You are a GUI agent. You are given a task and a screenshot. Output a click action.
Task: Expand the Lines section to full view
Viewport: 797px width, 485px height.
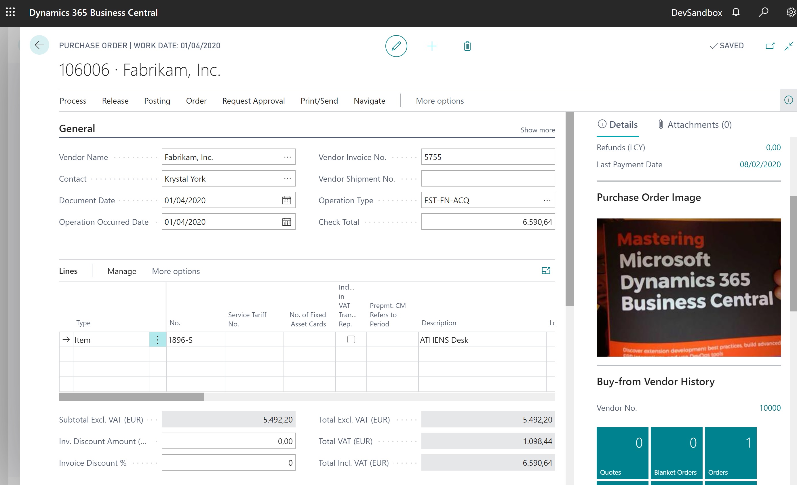pos(546,271)
